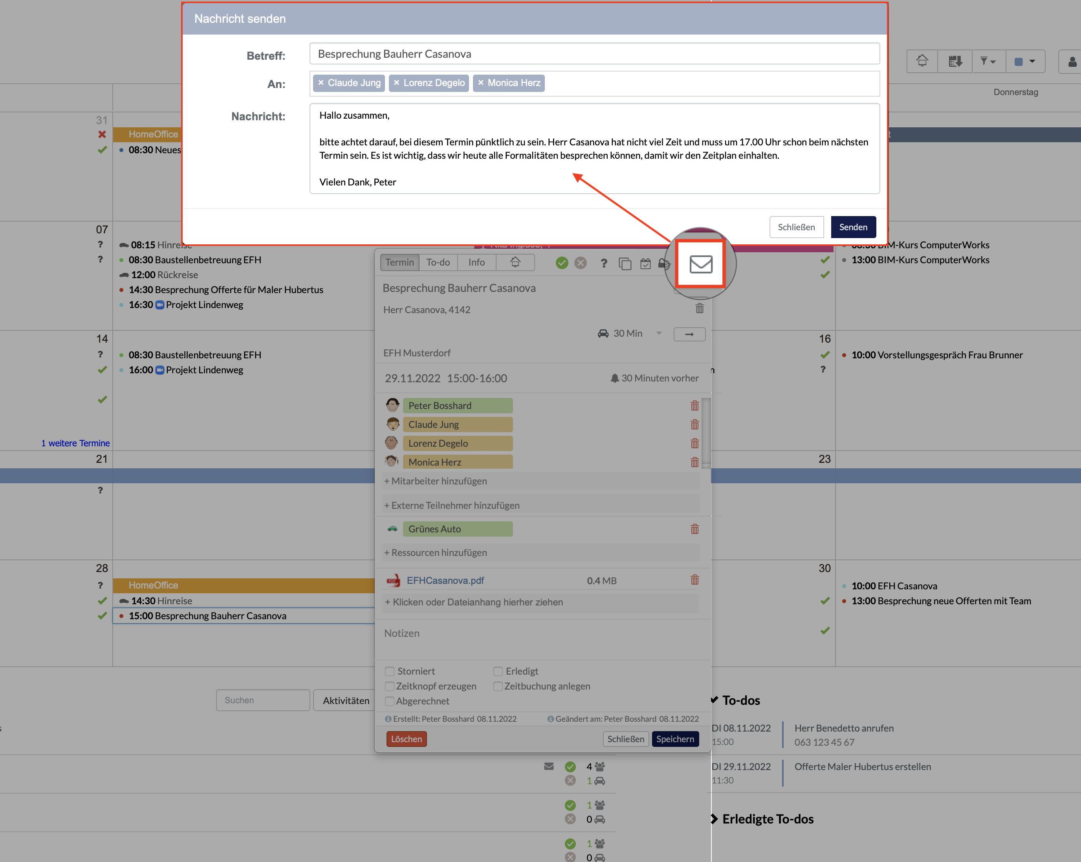Image resolution: width=1081 pixels, height=862 pixels.
Task: Click the home office icon in calendar toolbar
Action: (922, 61)
